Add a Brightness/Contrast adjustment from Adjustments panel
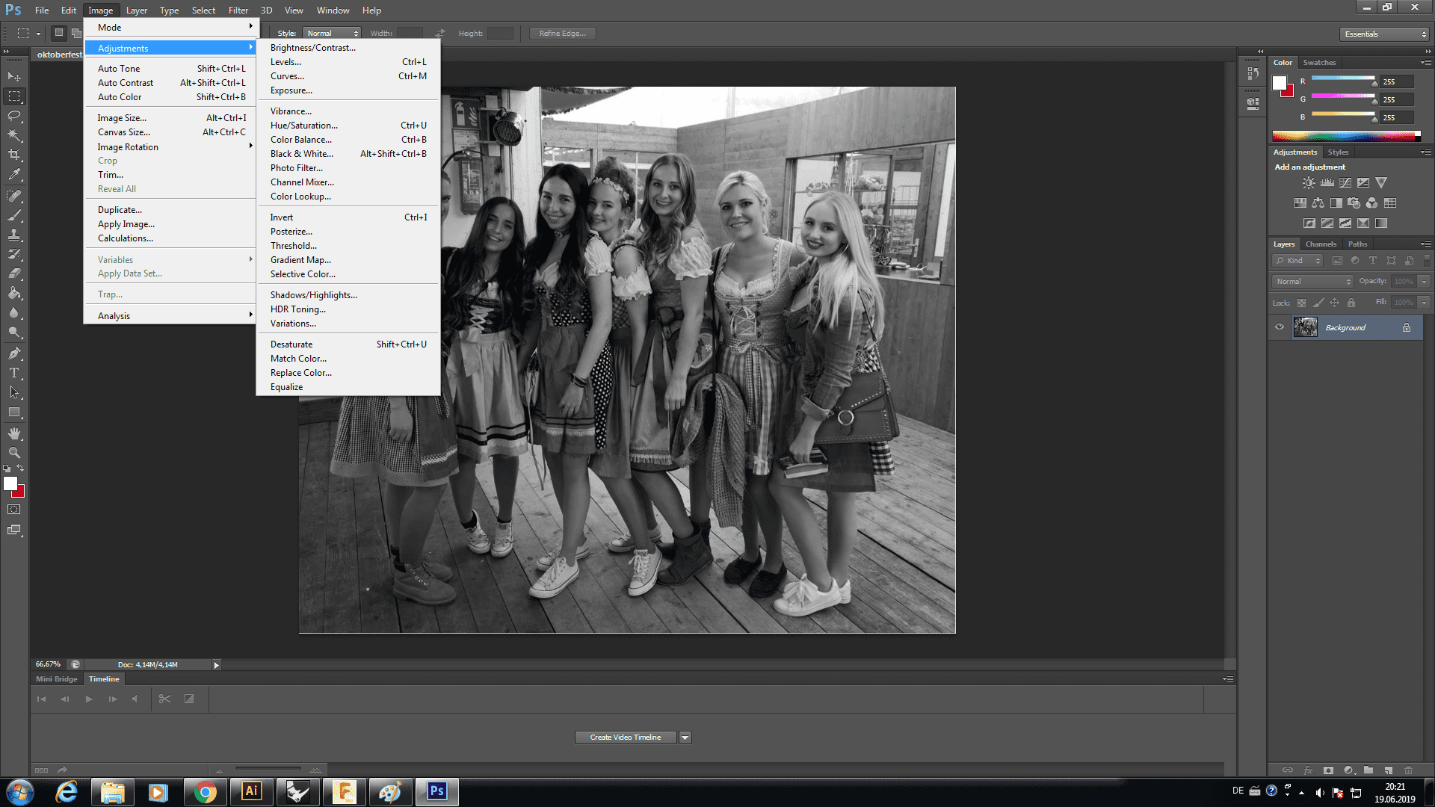1435x807 pixels. pyautogui.click(x=1309, y=182)
